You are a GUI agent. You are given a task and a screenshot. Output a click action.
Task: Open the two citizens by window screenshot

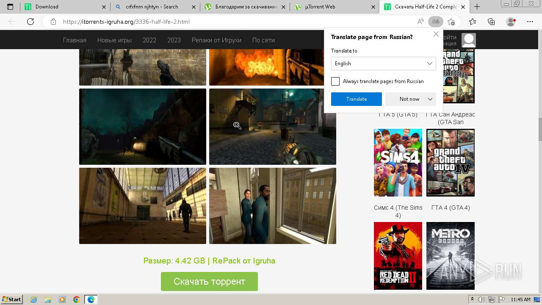pos(273,206)
